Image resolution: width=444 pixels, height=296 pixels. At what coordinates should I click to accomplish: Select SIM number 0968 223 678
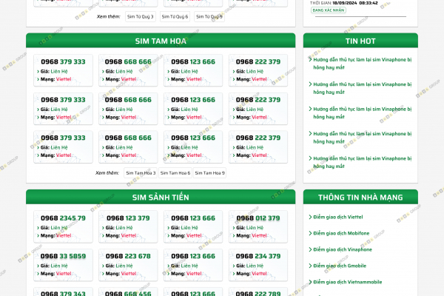tap(128, 256)
